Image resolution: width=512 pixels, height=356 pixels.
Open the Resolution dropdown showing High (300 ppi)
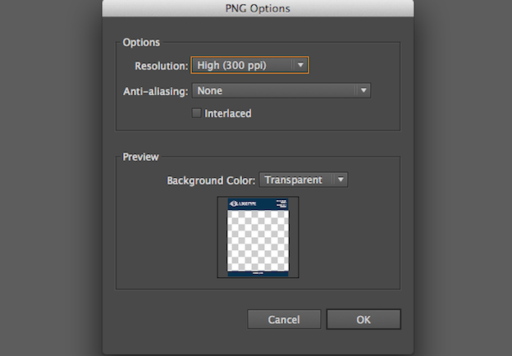(242, 65)
